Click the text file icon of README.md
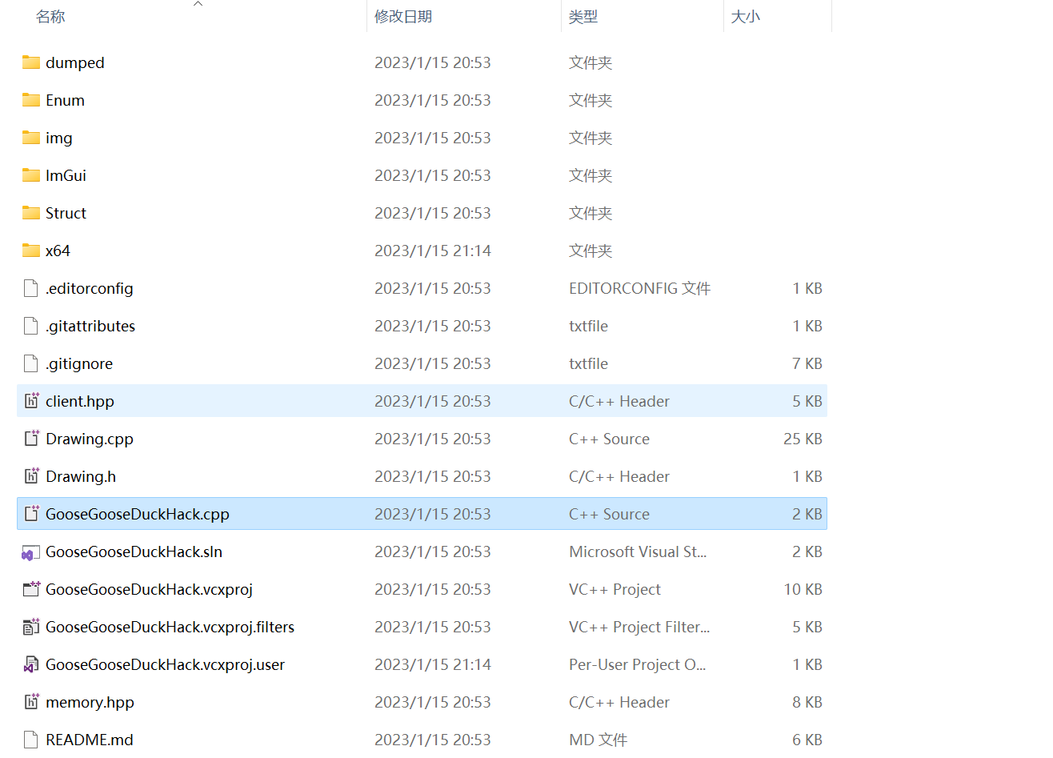This screenshot has width=1053, height=758. 30,740
